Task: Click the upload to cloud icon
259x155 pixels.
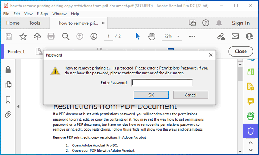Action: 37,36
